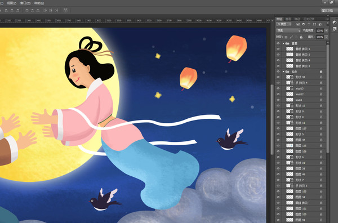Screen dimensions: 338x223
Task: Switch to the 路径 tab
Action: [x=297, y=19]
